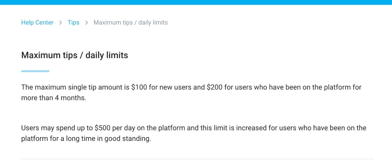
Task: Open the Help Center breadcrumb link
Action: pyautogui.click(x=37, y=22)
